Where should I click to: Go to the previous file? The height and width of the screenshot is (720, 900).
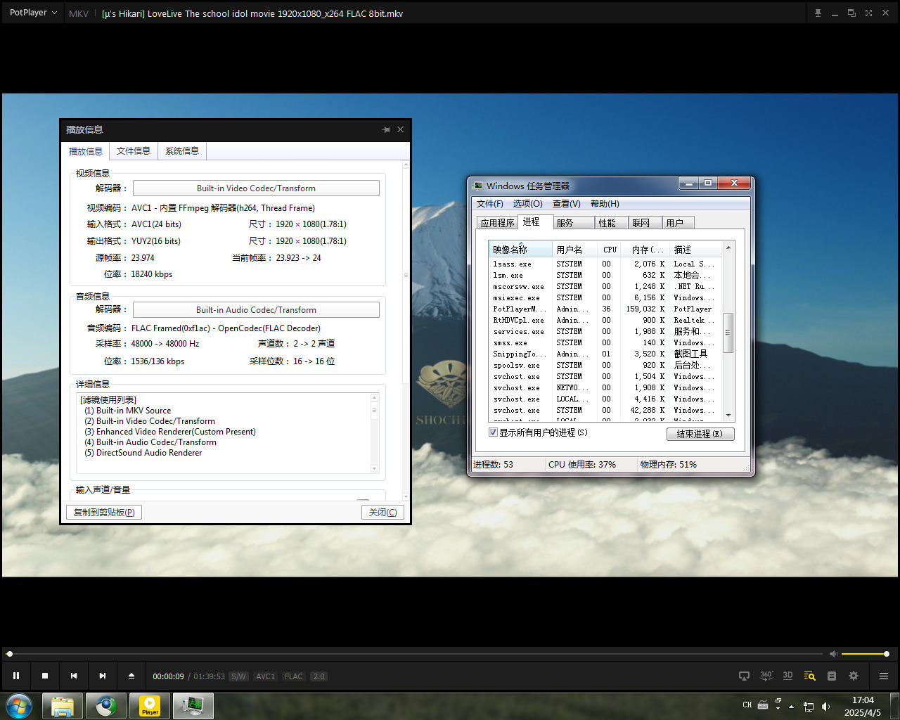[x=74, y=676]
